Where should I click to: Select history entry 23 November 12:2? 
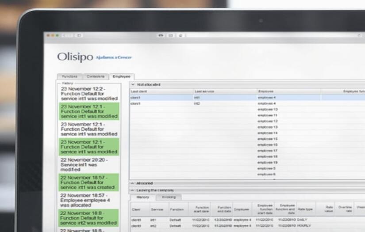(89, 94)
